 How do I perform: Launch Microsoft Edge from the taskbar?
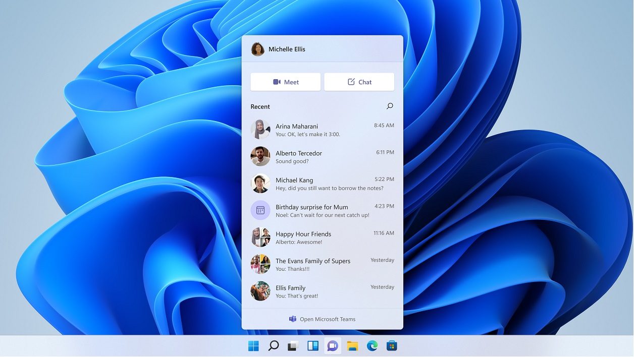tap(372, 346)
